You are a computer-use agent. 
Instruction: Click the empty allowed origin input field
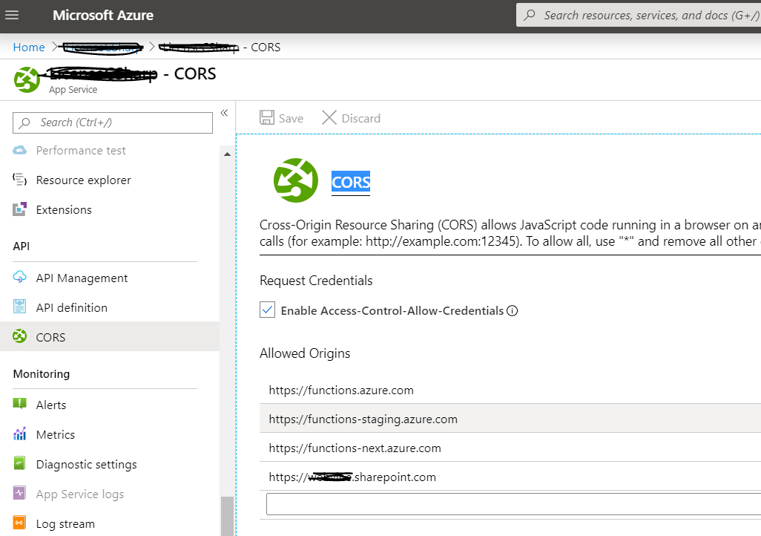(512, 504)
